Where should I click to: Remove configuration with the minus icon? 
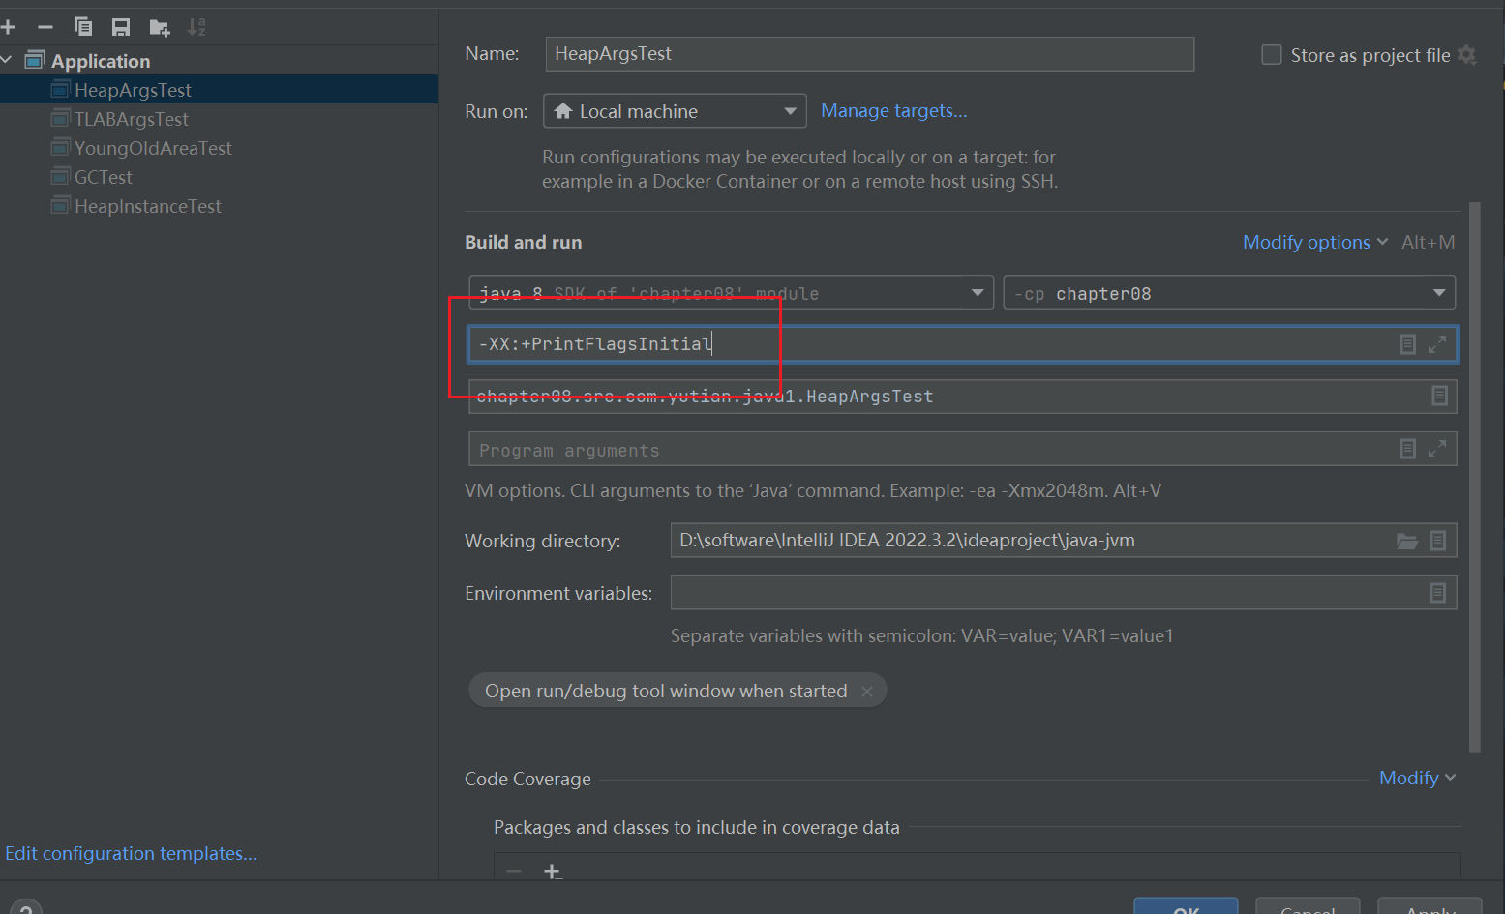coord(45,27)
